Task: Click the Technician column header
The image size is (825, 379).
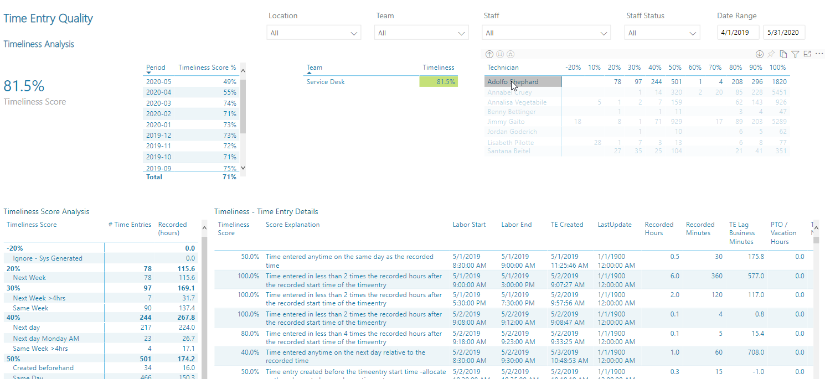Action: [x=503, y=68]
